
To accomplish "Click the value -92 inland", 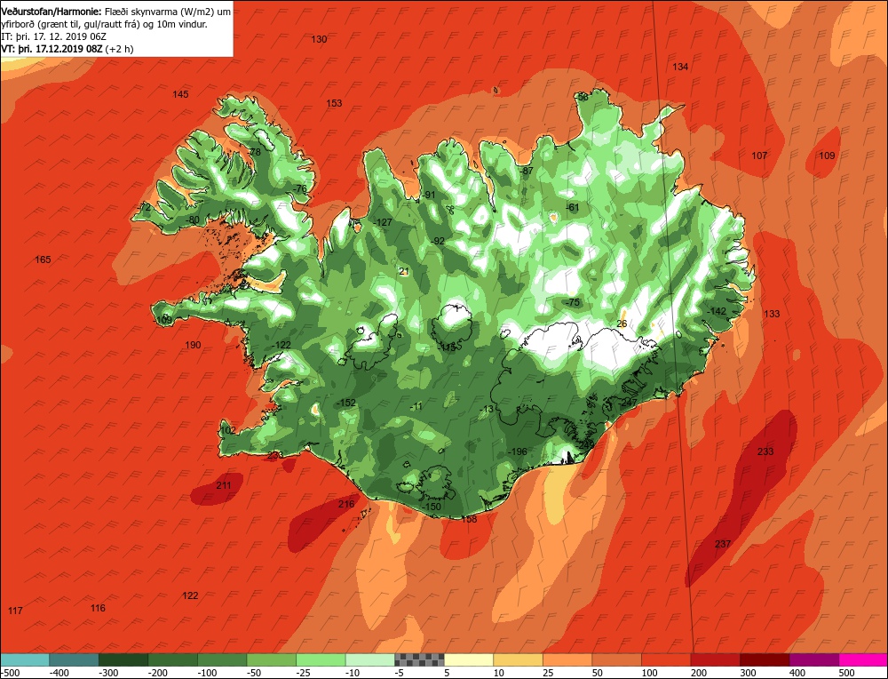I will pyautogui.click(x=437, y=241).
